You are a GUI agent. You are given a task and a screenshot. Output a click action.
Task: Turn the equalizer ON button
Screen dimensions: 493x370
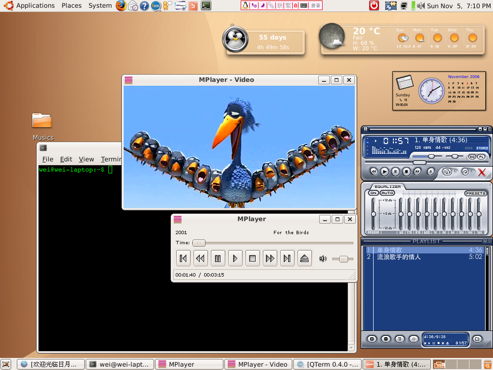pos(373,193)
